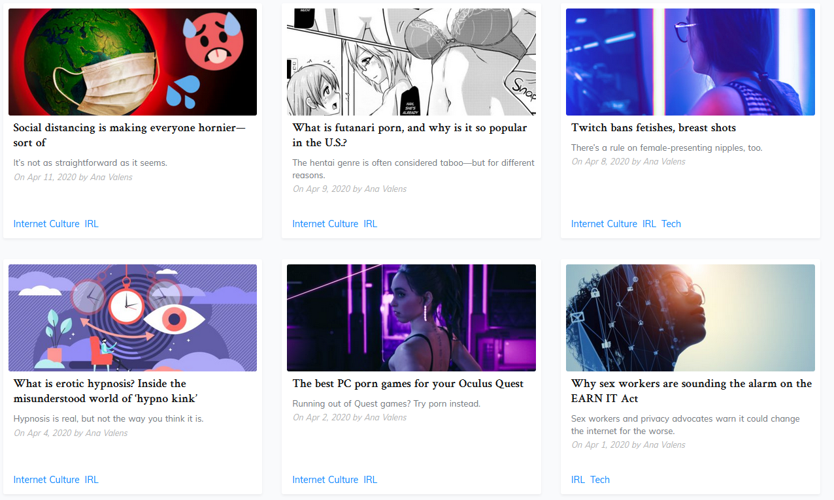Open the Twitch bans article thumbnail image
Screen dimensions: 834x500
(690, 62)
